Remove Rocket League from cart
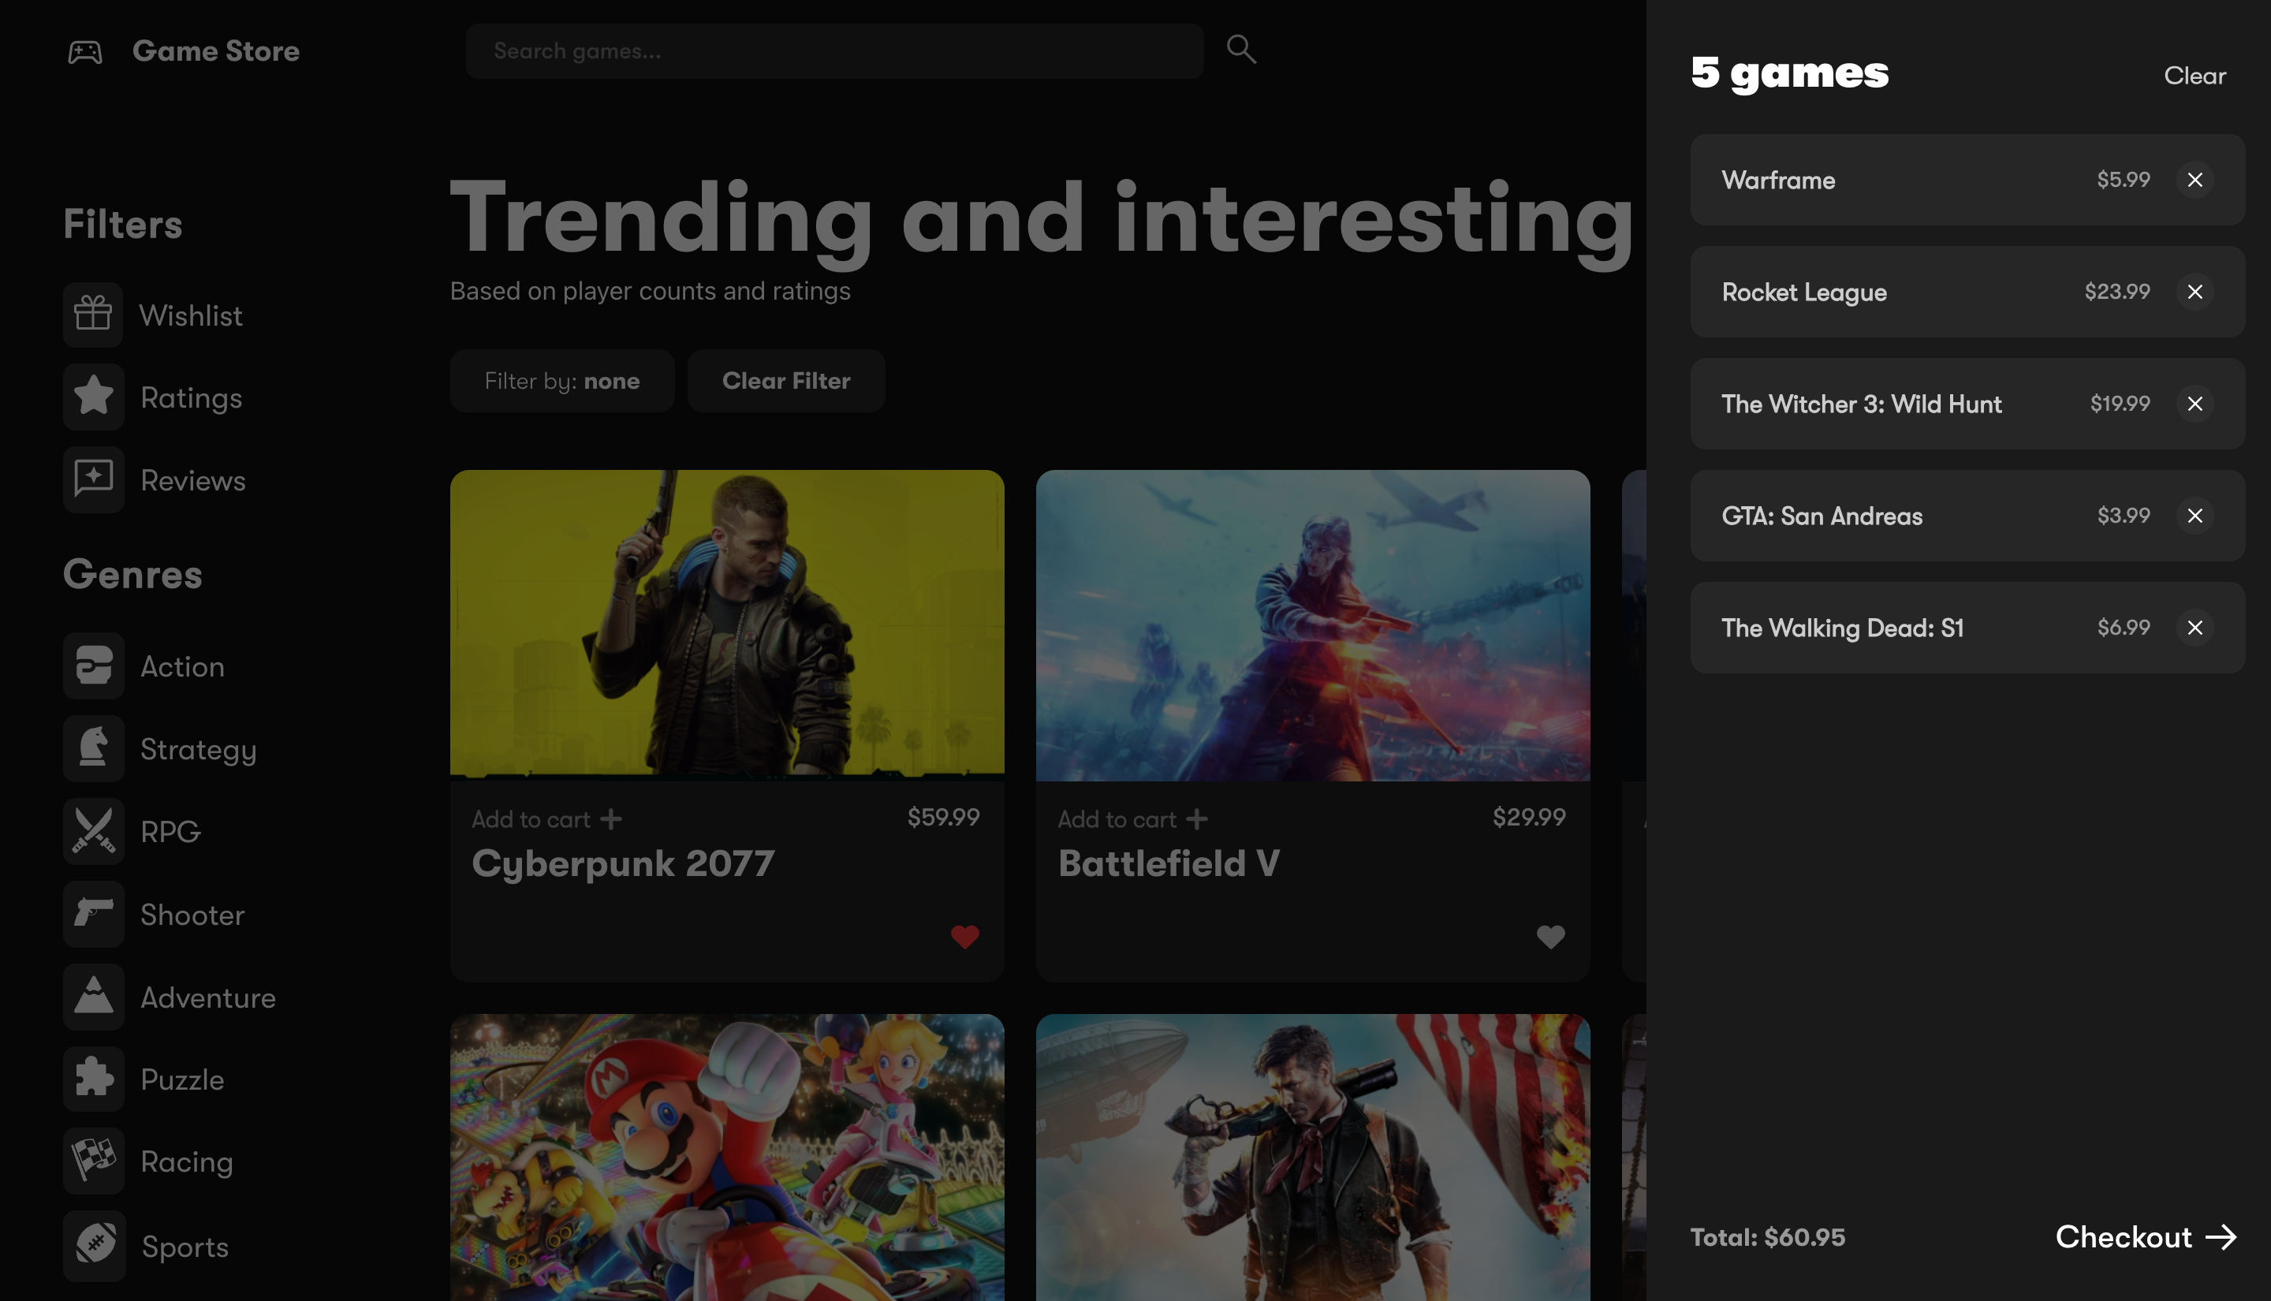 click(x=2195, y=291)
